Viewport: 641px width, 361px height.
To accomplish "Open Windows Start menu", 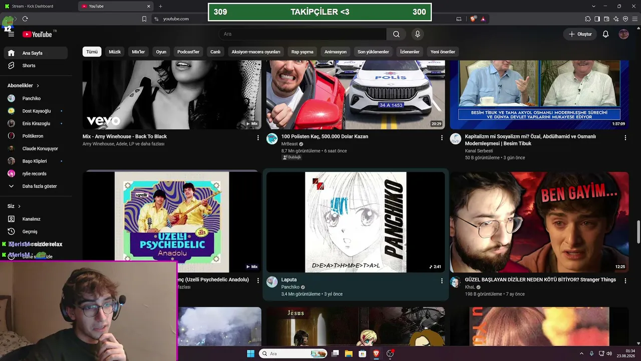I will click(x=250, y=353).
